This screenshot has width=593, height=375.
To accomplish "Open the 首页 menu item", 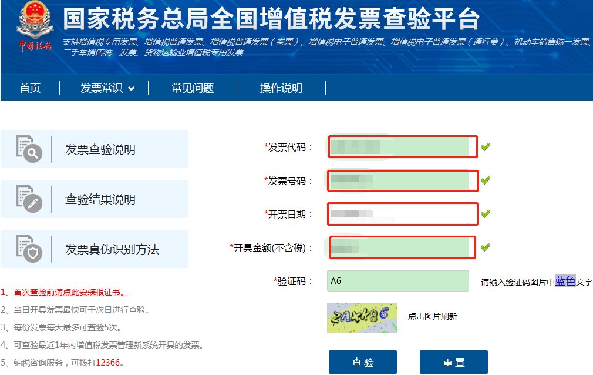I will 30,88.
